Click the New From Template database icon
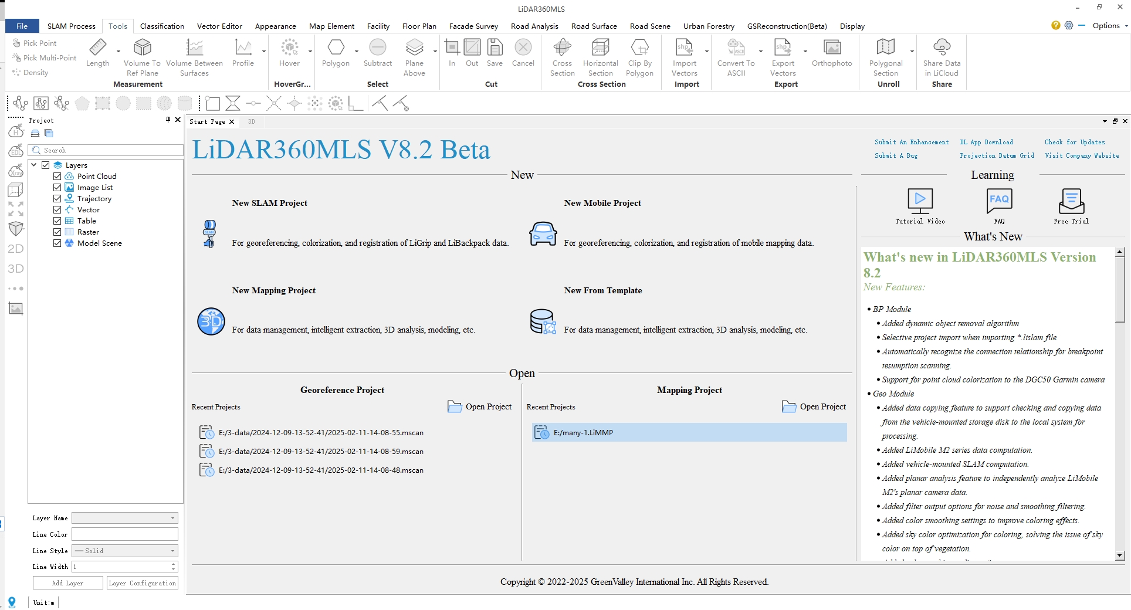This screenshot has width=1131, height=610. [x=543, y=321]
